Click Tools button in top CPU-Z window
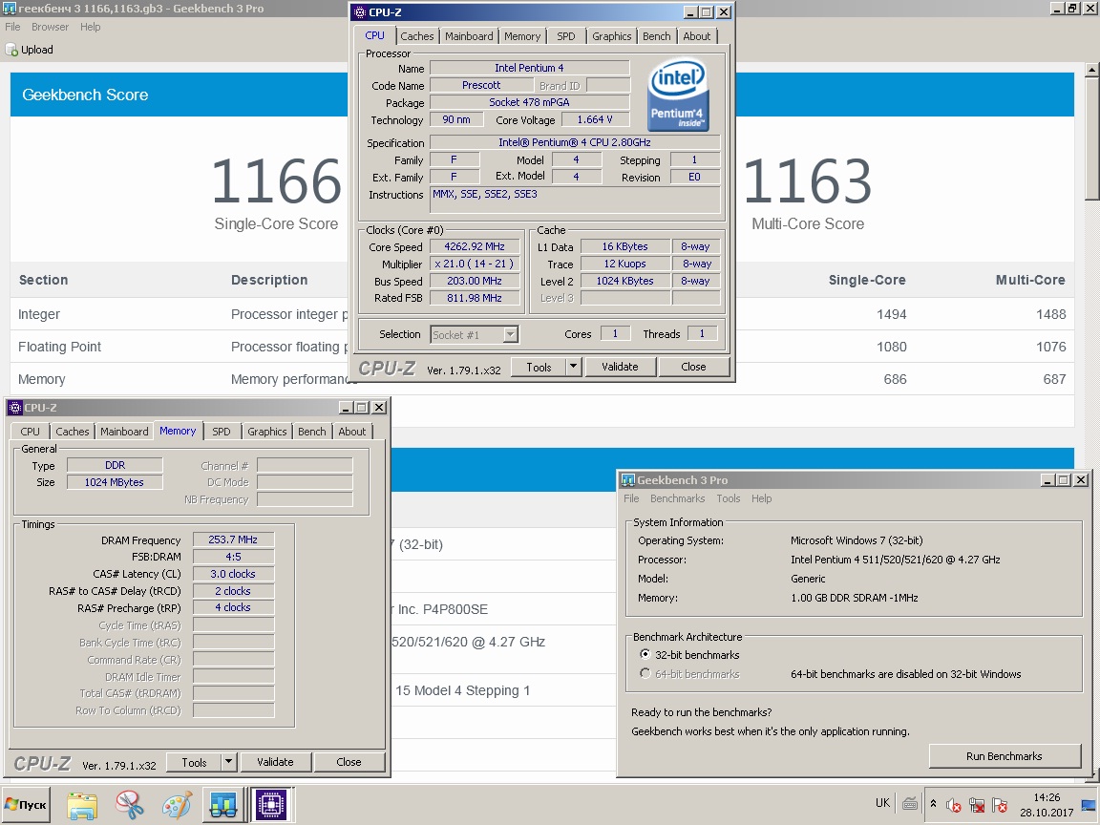 (539, 367)
